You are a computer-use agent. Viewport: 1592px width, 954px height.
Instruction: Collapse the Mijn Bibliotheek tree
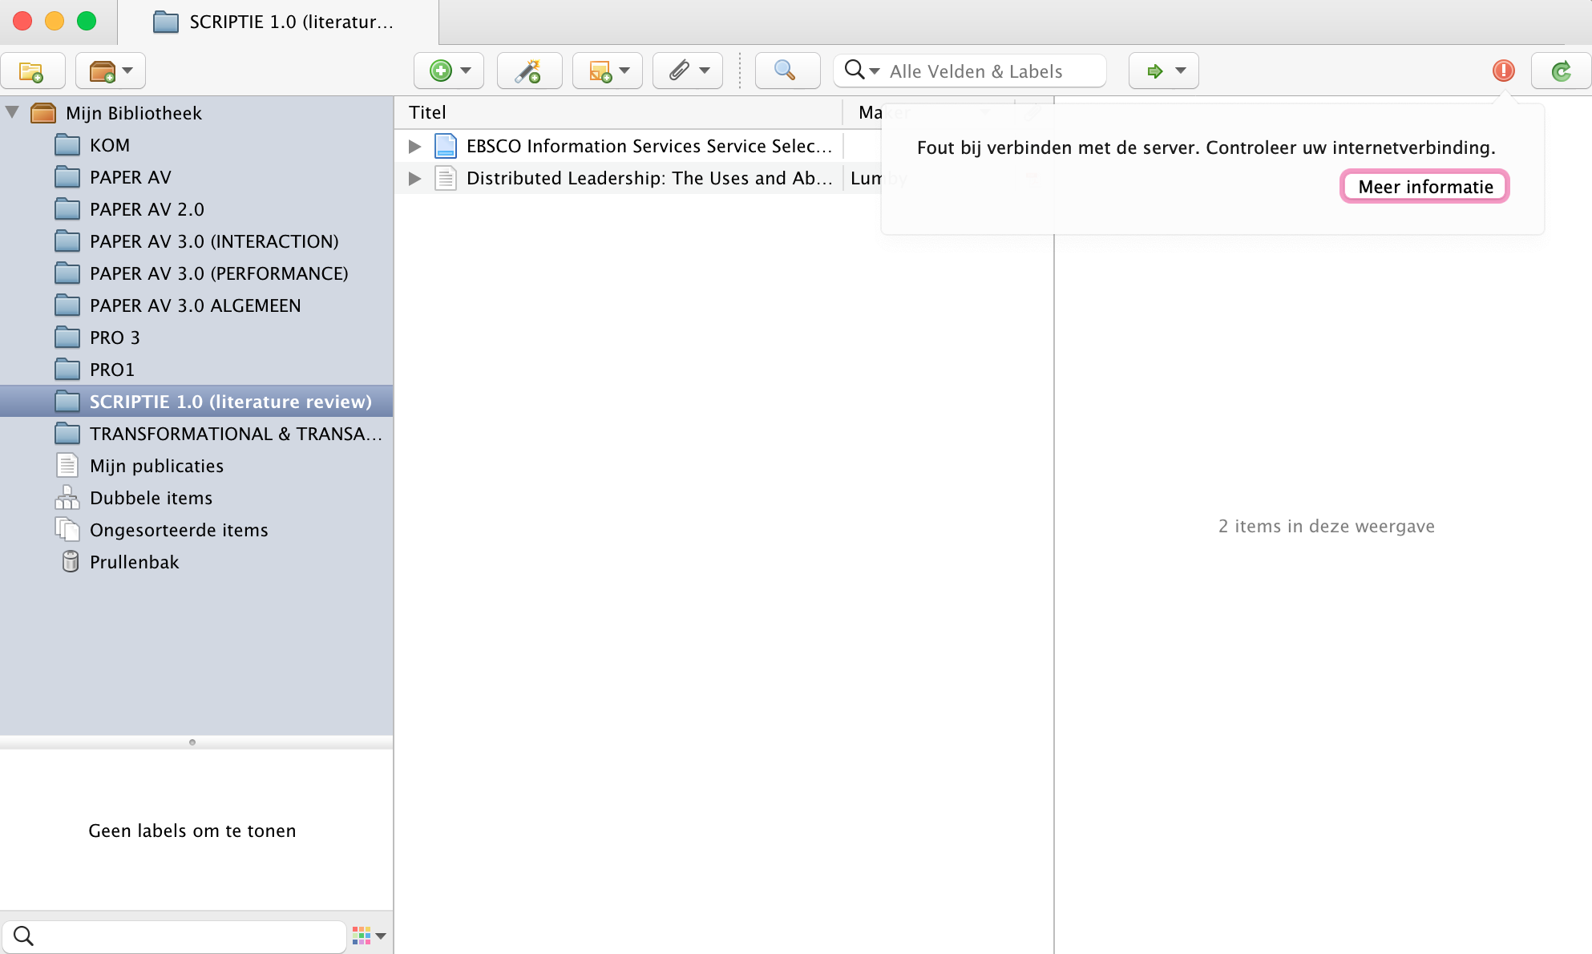coord(13,112)
